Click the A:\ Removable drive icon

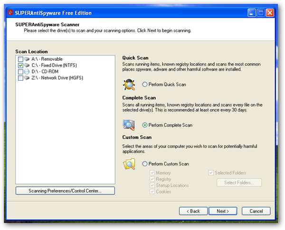pos(27,59)
